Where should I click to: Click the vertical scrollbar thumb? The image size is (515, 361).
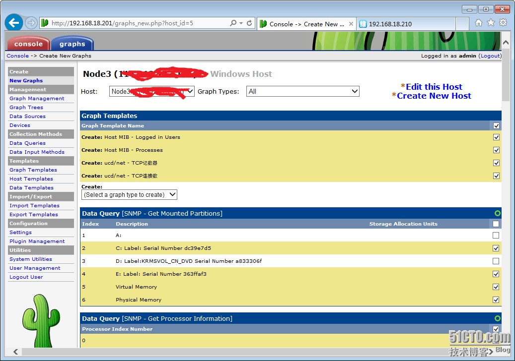[x=506, y=75]
